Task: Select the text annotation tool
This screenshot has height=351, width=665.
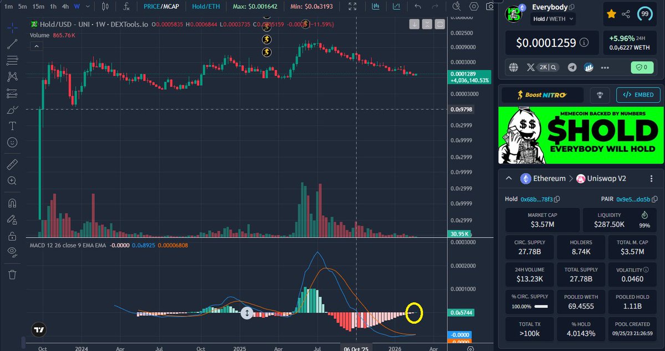Action: (x=12, y=126)
